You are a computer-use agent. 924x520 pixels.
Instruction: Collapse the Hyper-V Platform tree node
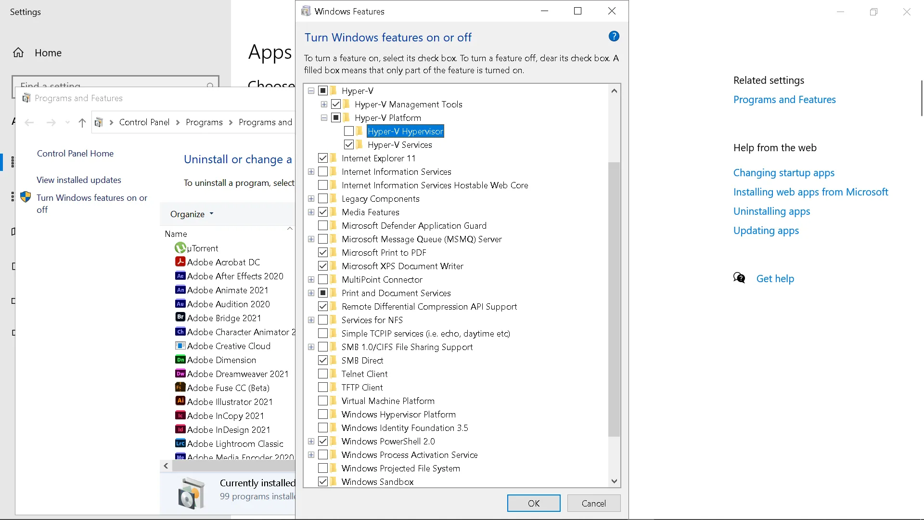coord(324,118)
